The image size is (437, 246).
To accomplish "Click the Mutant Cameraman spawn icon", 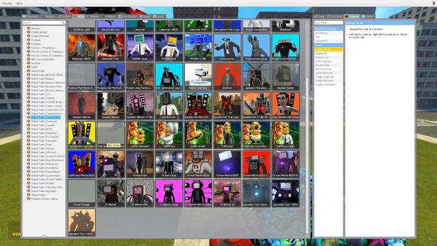I will pyautogui.click(x=257, y=26).
